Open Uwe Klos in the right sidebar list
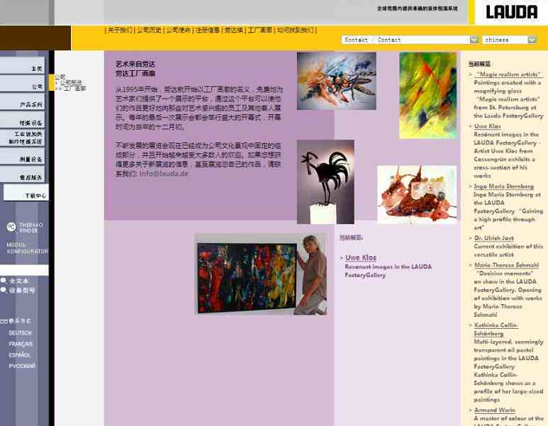Viewport: 548px width, 426px height. point(488,125)
